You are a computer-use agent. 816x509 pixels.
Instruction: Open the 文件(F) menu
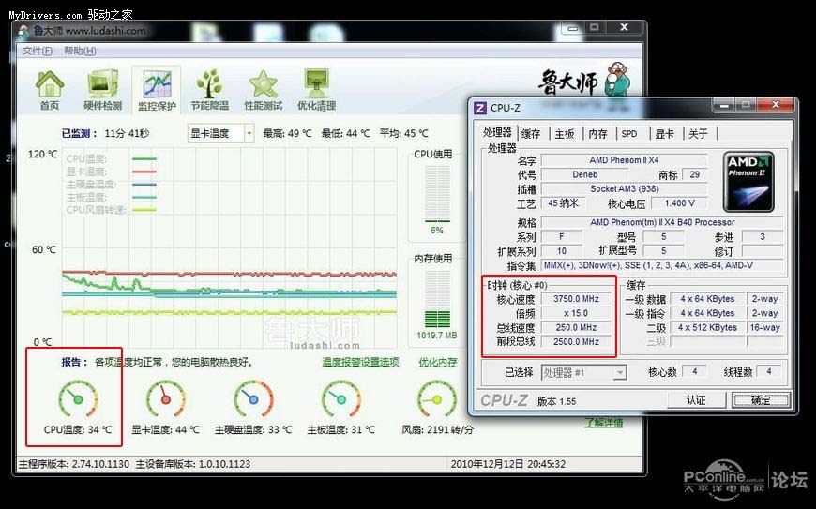37,51
